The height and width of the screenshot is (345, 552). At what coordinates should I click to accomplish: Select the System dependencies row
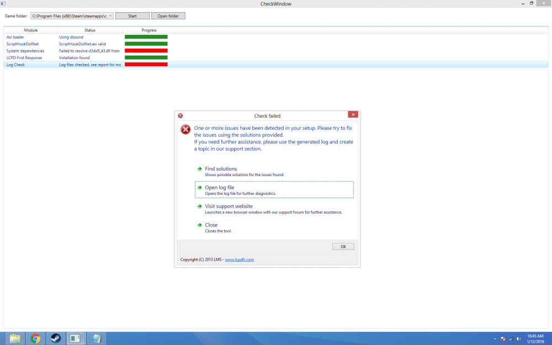[x=275, y=51]
